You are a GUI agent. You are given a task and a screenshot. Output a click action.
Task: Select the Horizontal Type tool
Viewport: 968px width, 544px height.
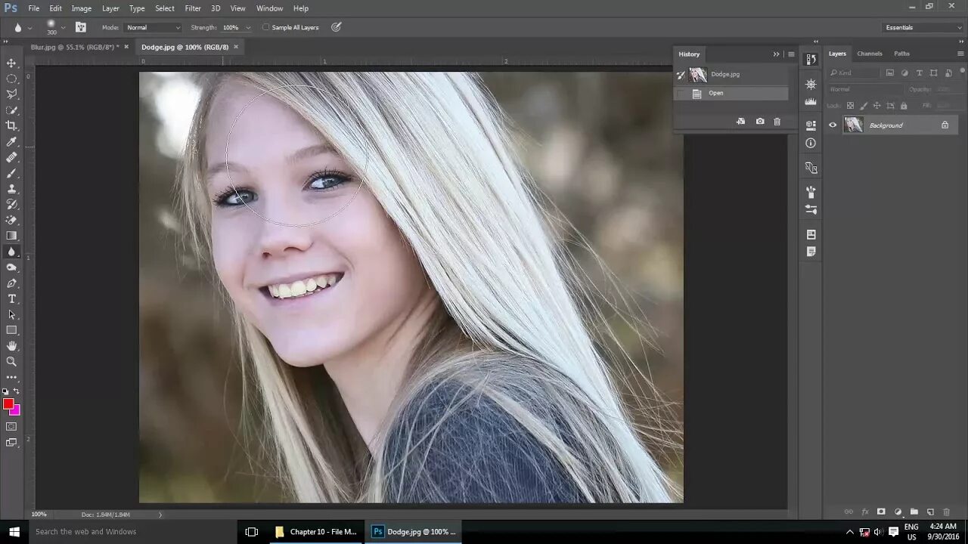pyautogui.click(x=11, y=299)
